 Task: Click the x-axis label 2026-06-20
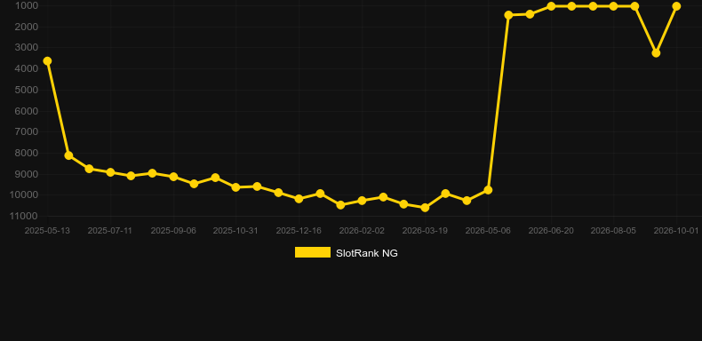551,231
